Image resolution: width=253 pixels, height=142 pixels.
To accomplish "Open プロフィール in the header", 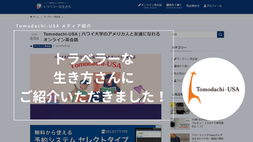I will click(x=213, y=6).
